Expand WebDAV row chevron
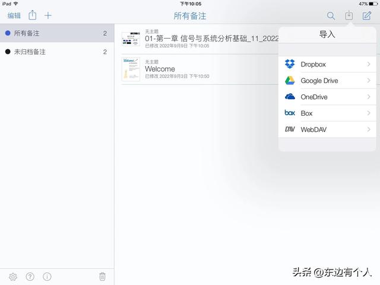This screenshot has height=285, width=380. (x=369, y=129)
